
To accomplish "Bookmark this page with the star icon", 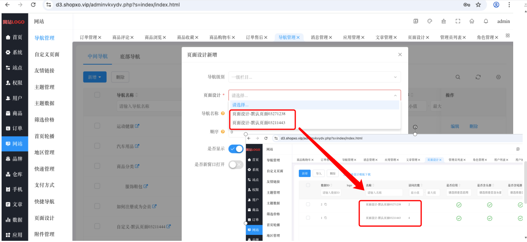I will tap(478, 5).
